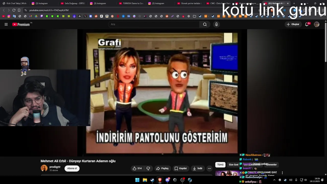This screenshot has height=184, width=327.
Task: Bookmark this page in toolbar
Action: (19, 10)
